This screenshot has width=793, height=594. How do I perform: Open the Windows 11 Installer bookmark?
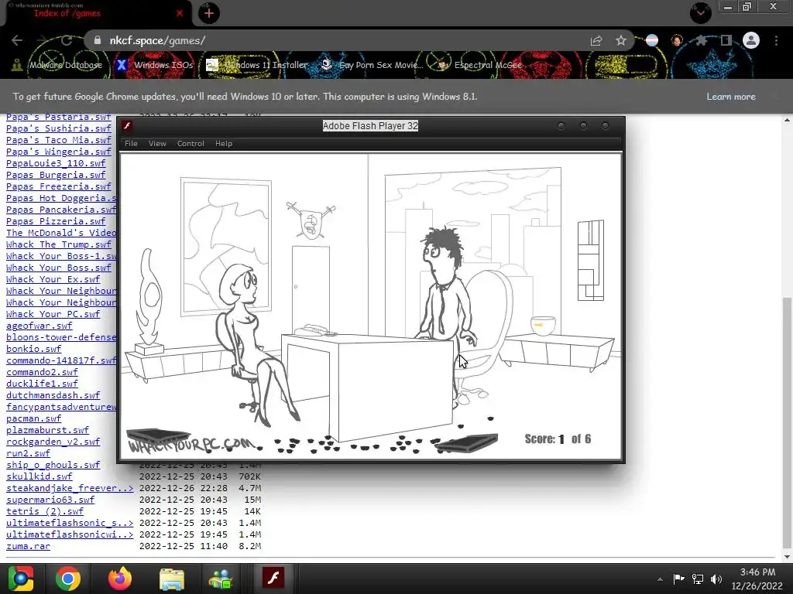[257, 65]
